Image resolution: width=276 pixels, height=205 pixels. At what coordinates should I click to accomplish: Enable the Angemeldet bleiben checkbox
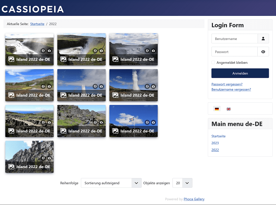click(x=213, y=63)
